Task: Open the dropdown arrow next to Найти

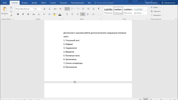Action: coord(160,7)
